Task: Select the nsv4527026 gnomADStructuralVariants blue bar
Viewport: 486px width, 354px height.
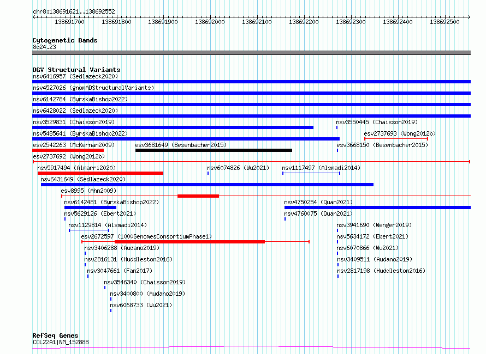Action: pos(251,93)
